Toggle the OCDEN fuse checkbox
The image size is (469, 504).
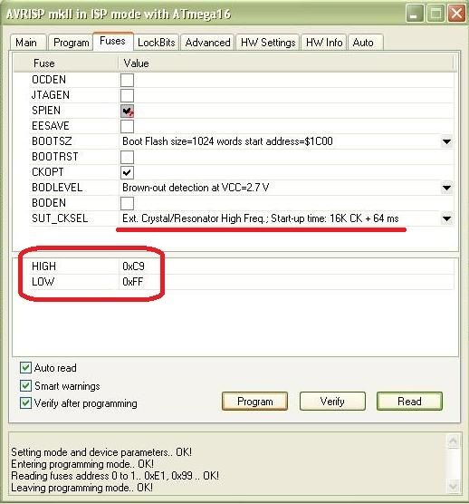click(127, 80)
